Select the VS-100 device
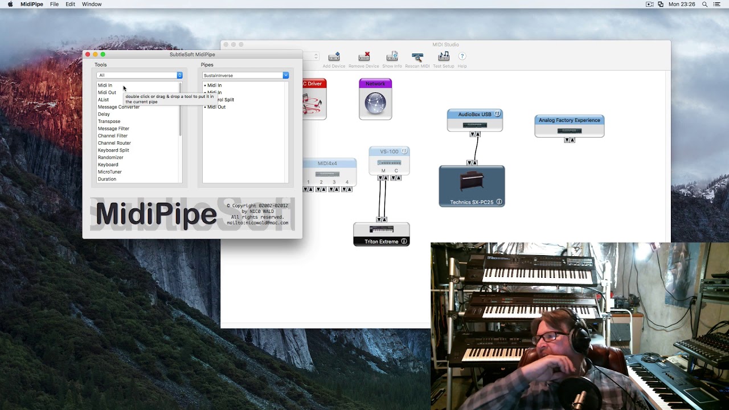The height and width of the screenshot is (410, 729). click(389, 161)
